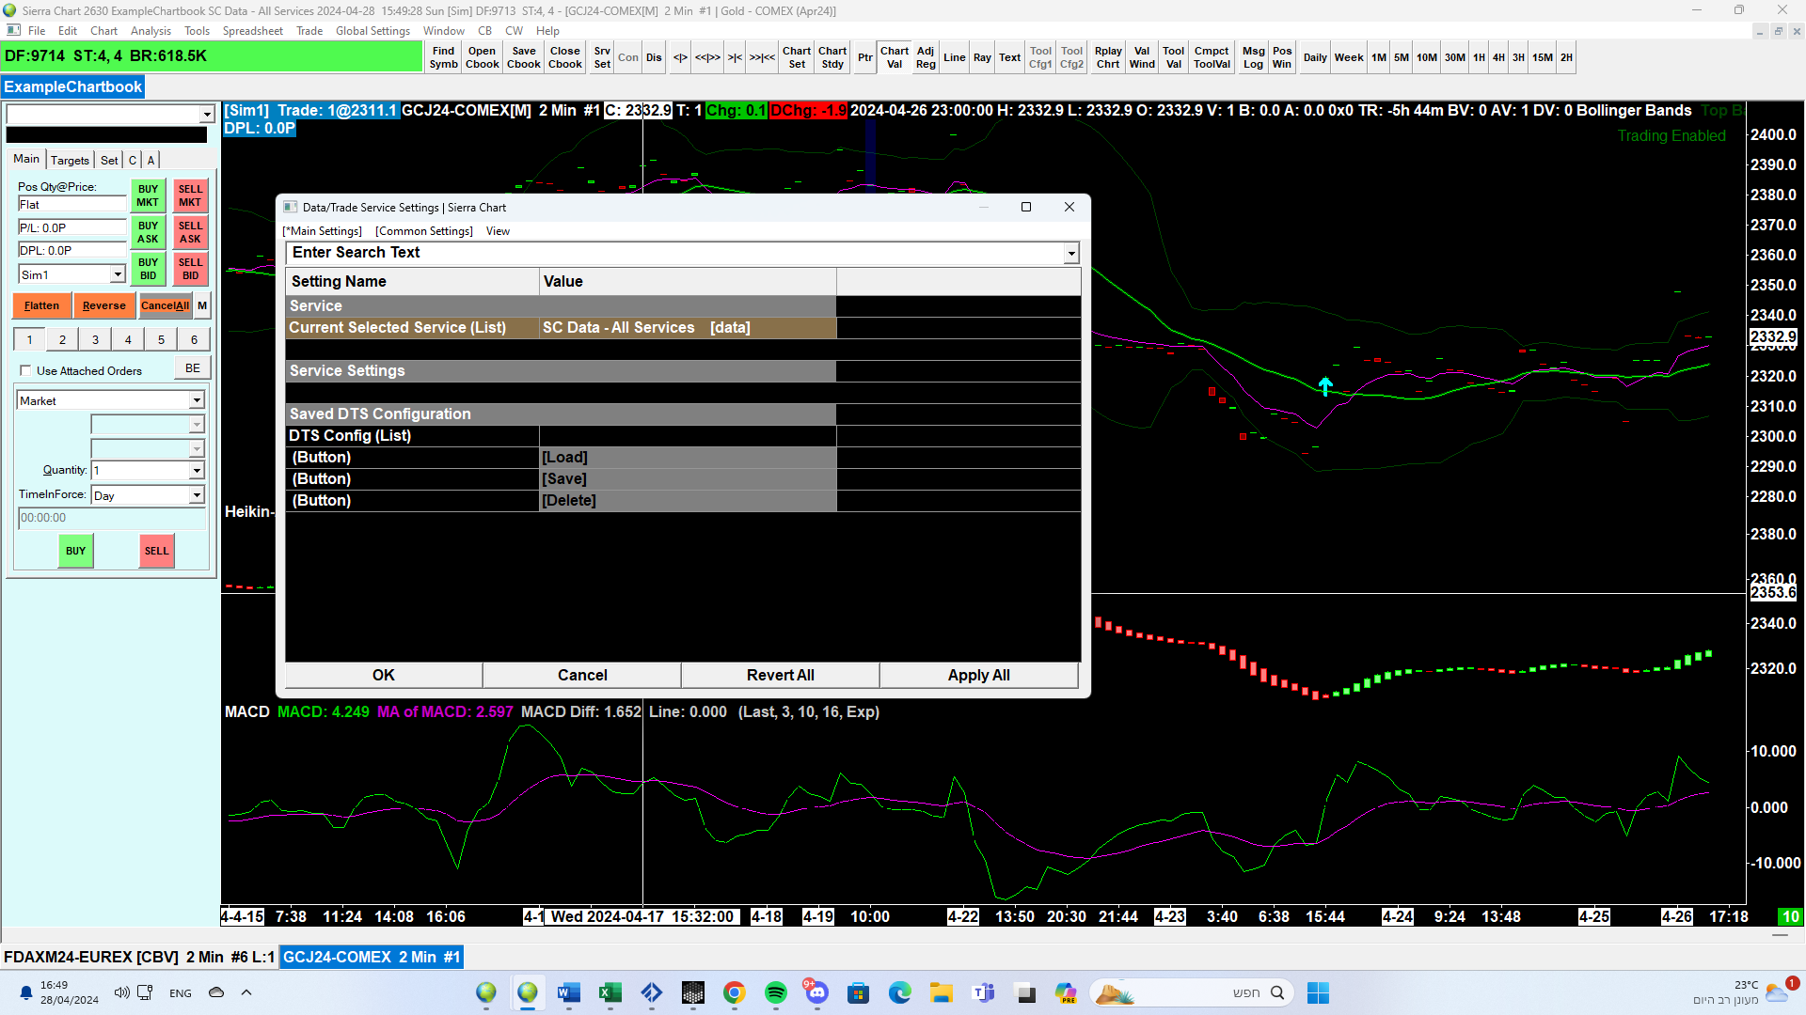
Task: Click the Save Chartbook toolbar button
Action: point(523,57)
